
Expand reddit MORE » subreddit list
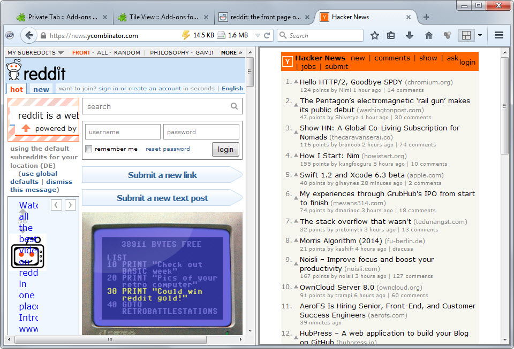click(231, 52)
